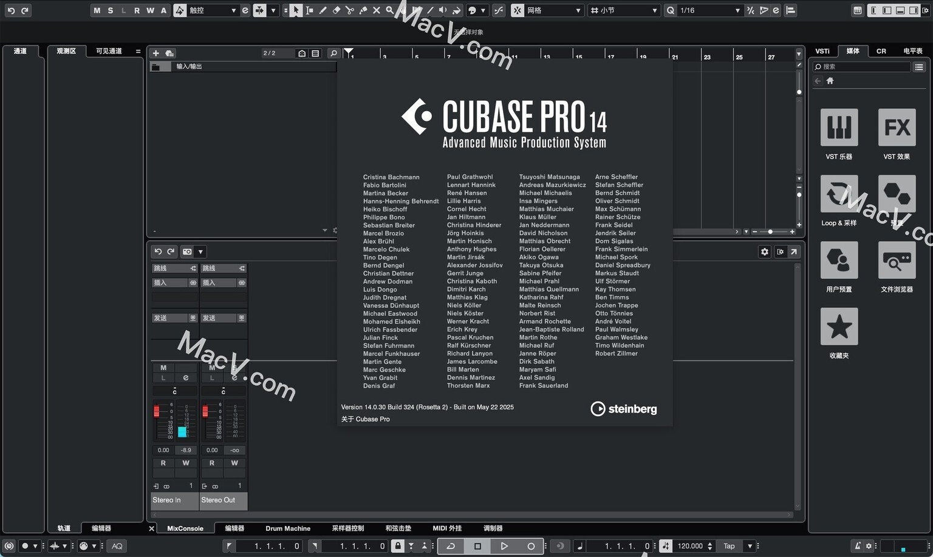Click the steinberg logo in About dialog
The image size is (933, 557).
tap(624, 409)
